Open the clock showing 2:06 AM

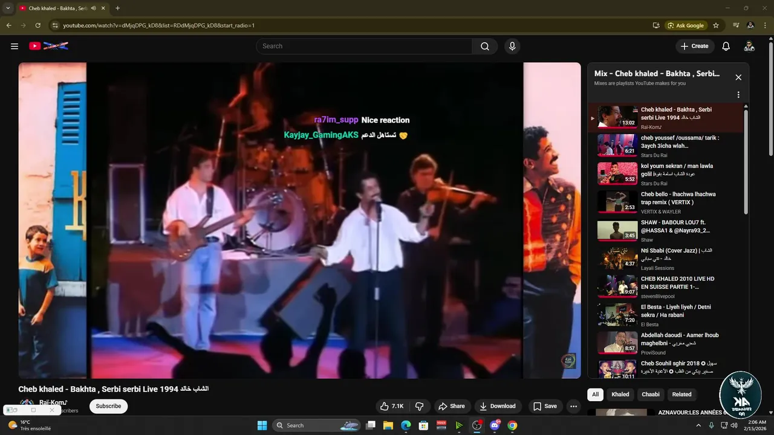click(757, 425)
